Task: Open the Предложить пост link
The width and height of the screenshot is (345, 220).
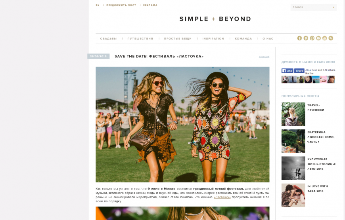Action: point(121,5)
